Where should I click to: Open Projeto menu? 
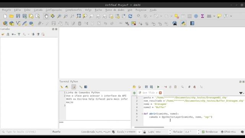pos(7,10)
